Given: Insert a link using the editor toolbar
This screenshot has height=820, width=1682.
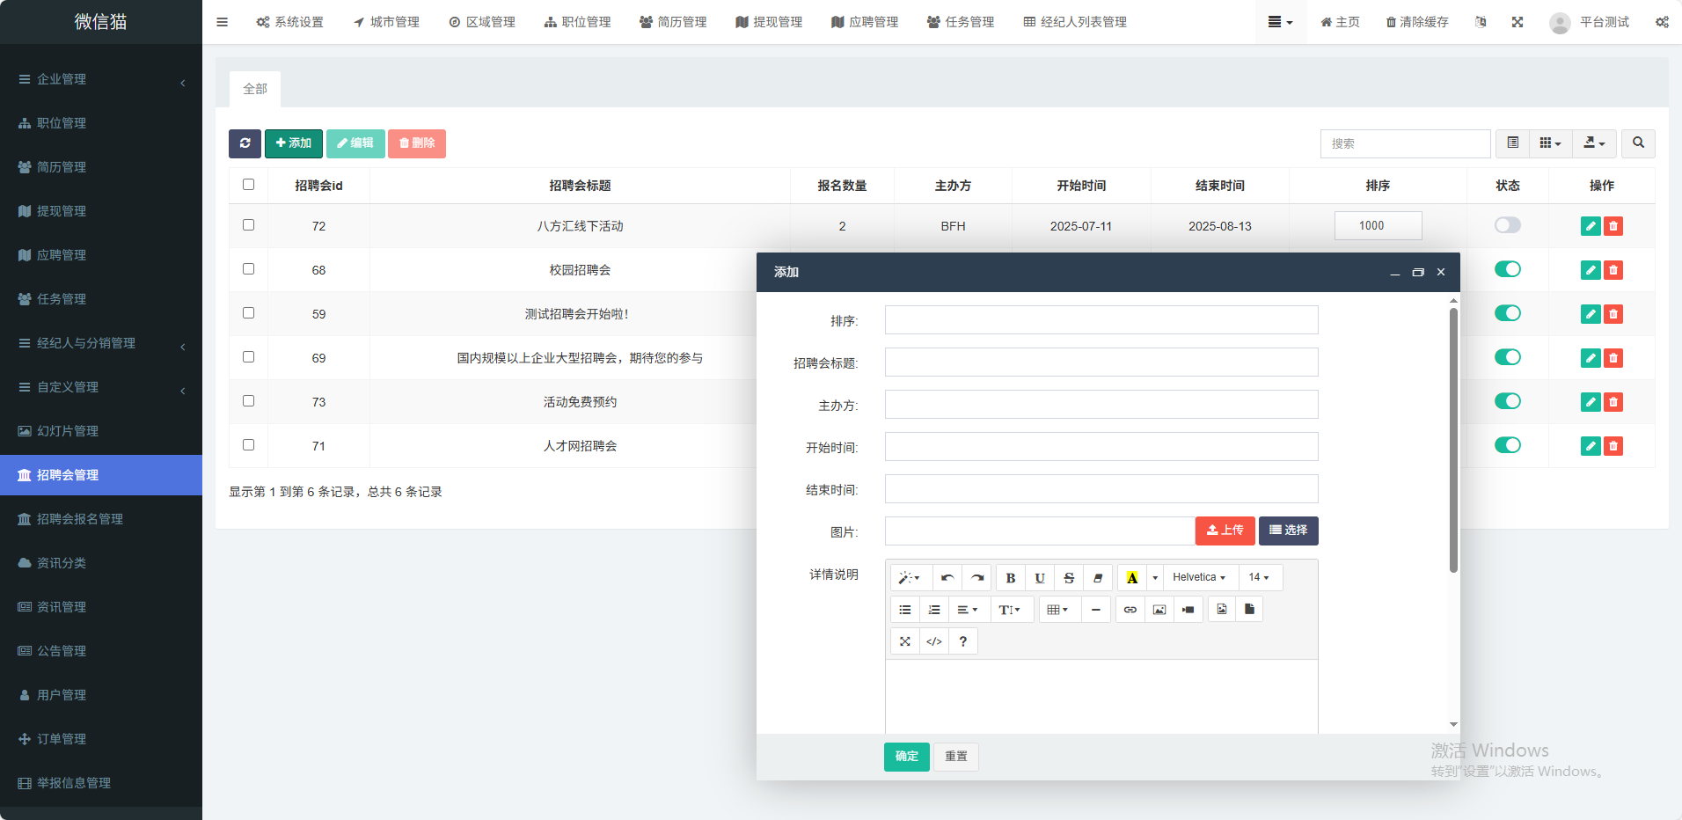Looking at the screenshot, I should tap(1130, 610).
